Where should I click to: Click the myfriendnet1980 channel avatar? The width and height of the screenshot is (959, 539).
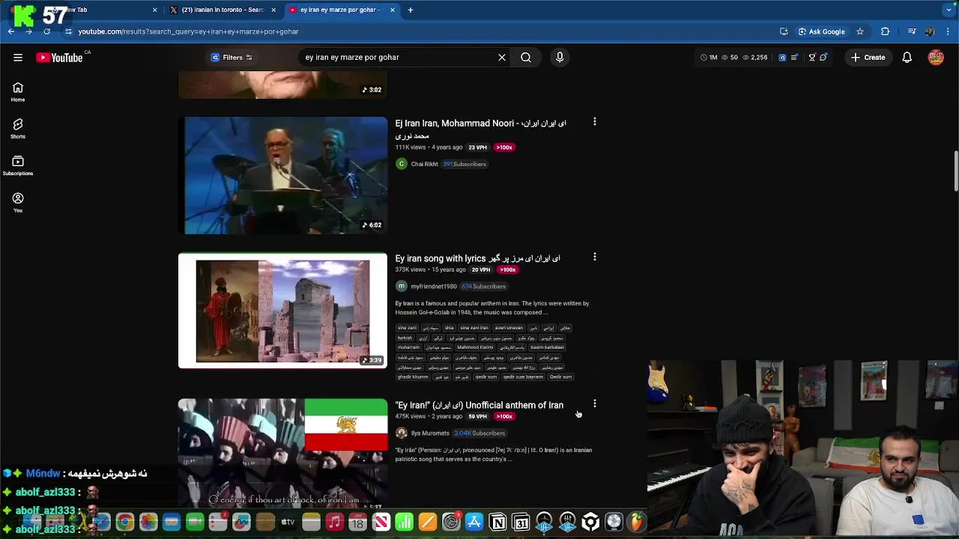point(402,286)
